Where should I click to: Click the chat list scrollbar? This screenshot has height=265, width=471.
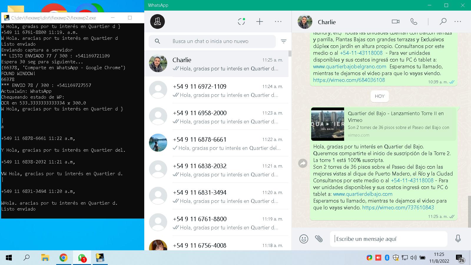coord(290,54)
